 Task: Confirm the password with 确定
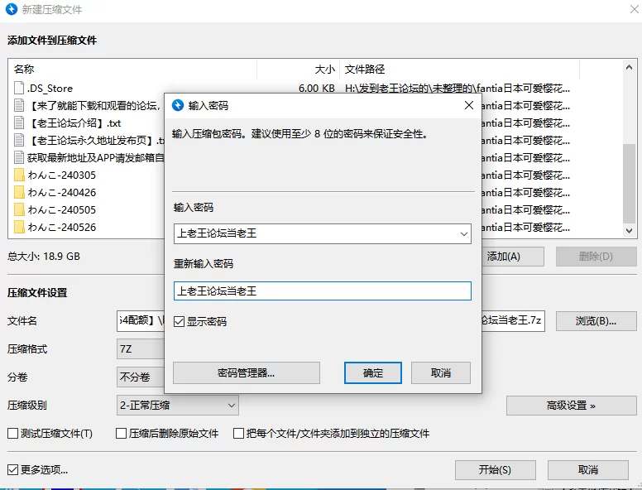373,373
